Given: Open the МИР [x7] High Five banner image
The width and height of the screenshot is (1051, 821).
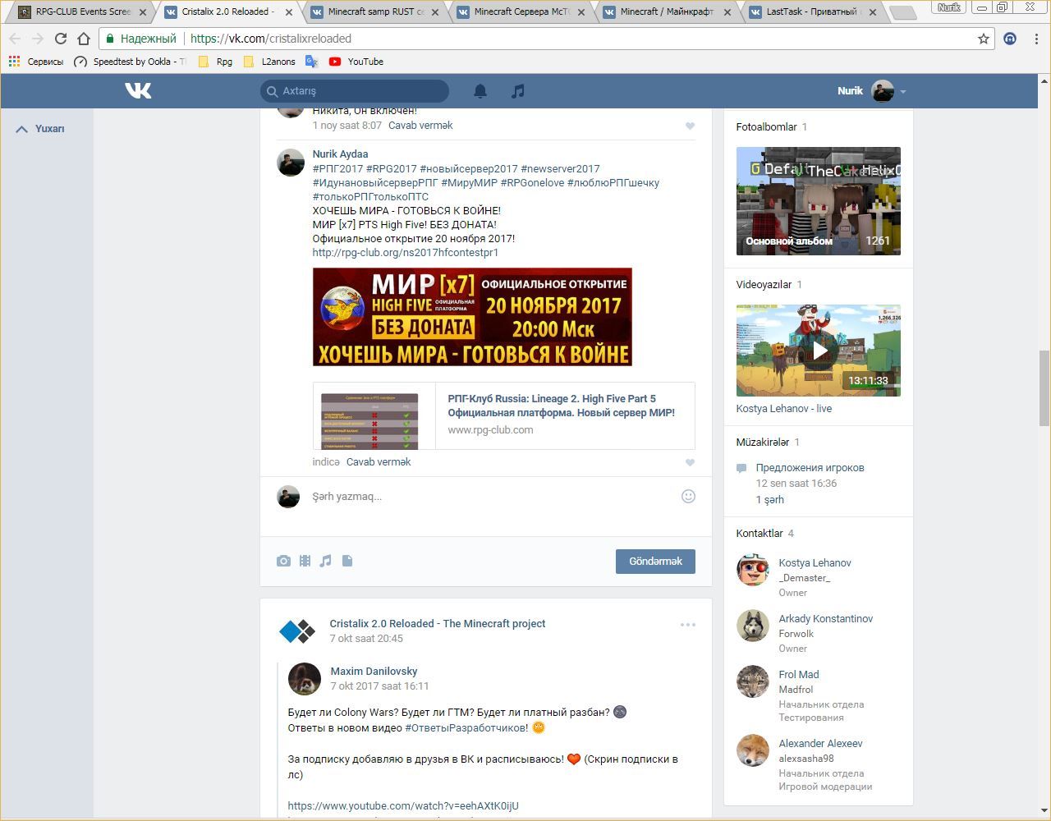Looking at the screenshot, I should point(472,317).
